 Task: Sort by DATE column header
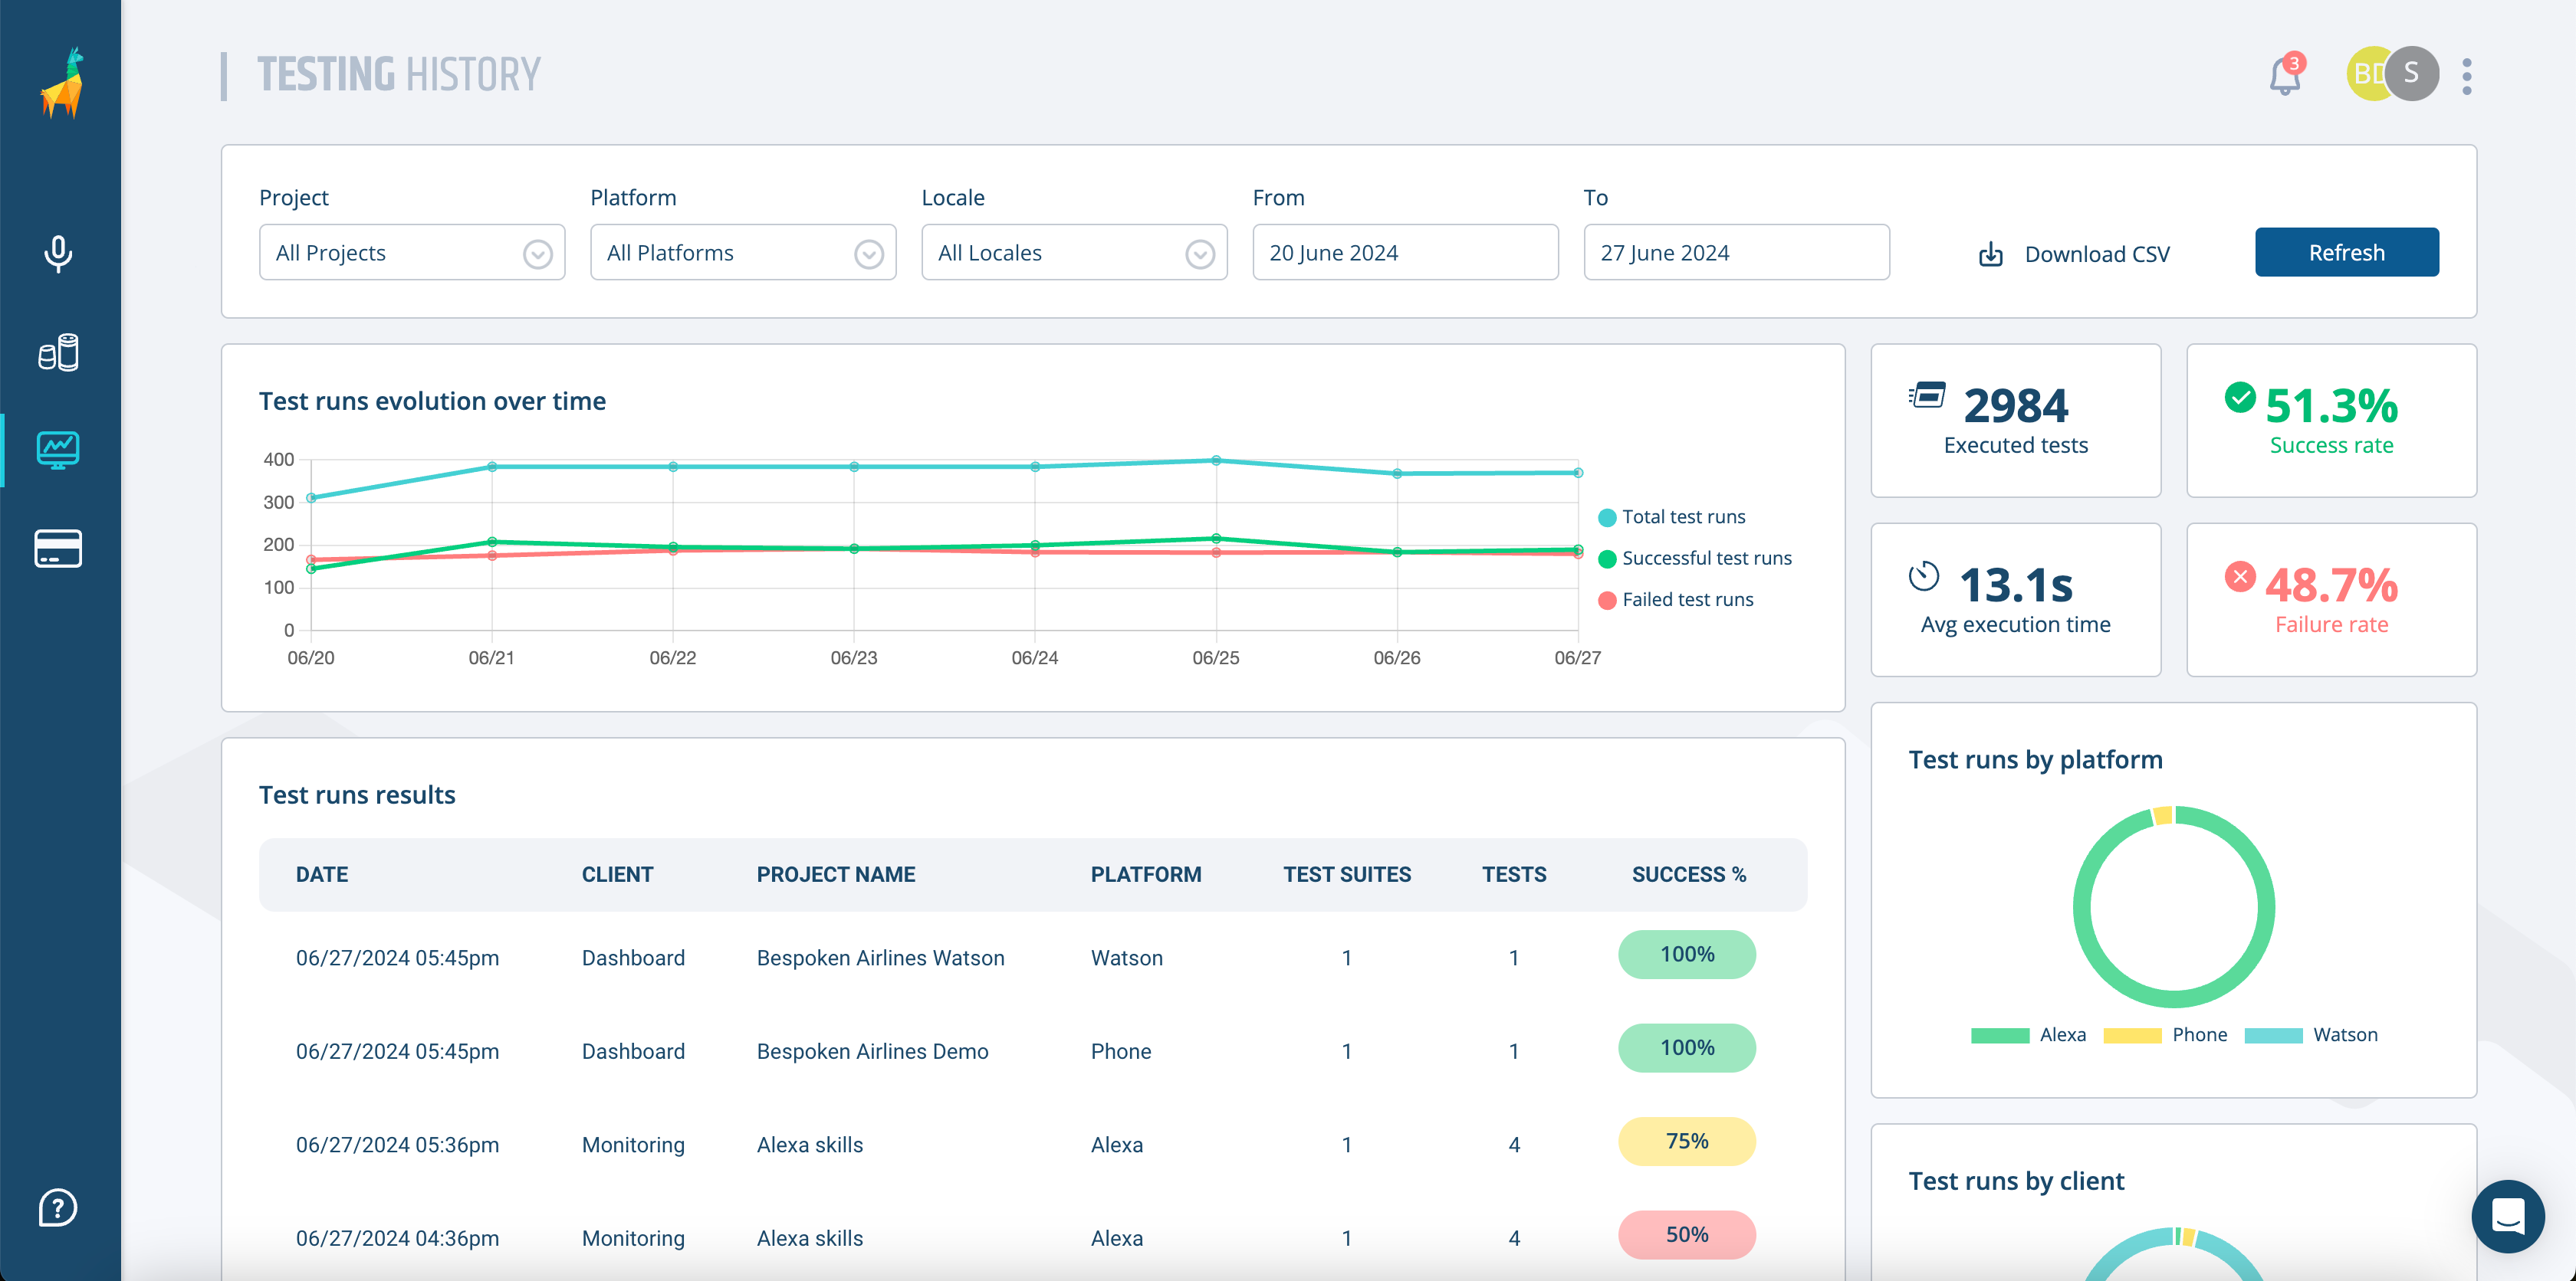[x=322, y=874]
